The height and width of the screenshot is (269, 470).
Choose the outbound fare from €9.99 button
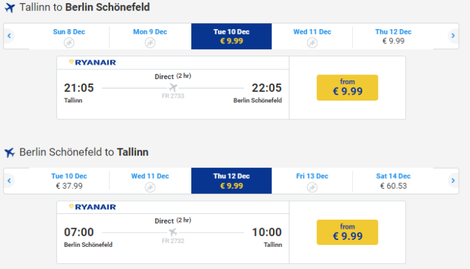pos(347,88)
